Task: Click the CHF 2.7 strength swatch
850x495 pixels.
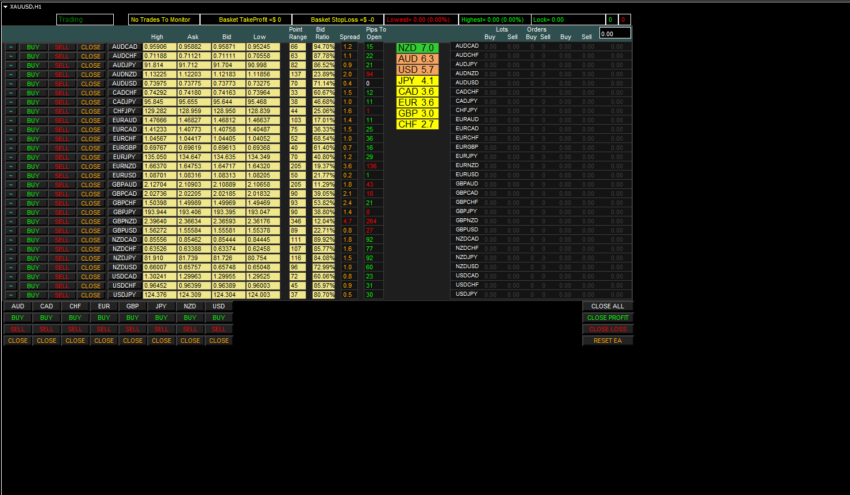Action: tap(417, 124)
